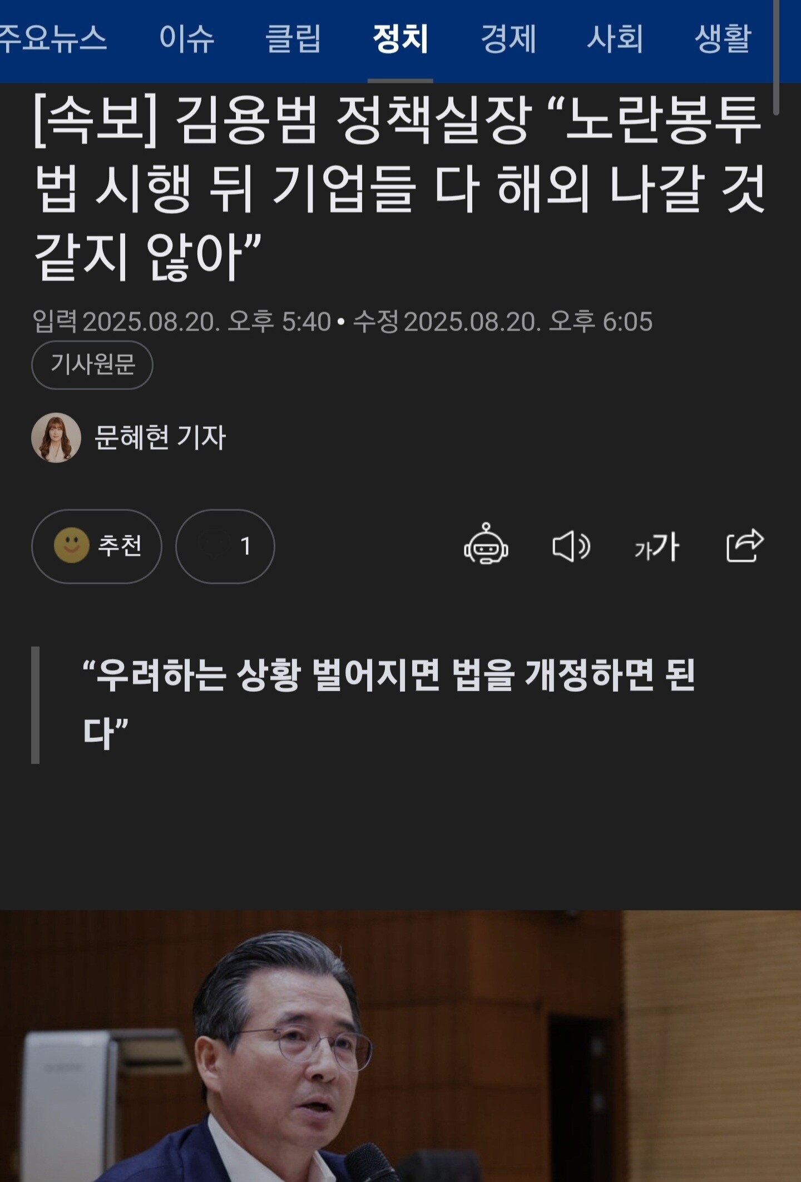Tap reporter 문혜현 profile photo

pyautogui.click(x=56, y=437)
